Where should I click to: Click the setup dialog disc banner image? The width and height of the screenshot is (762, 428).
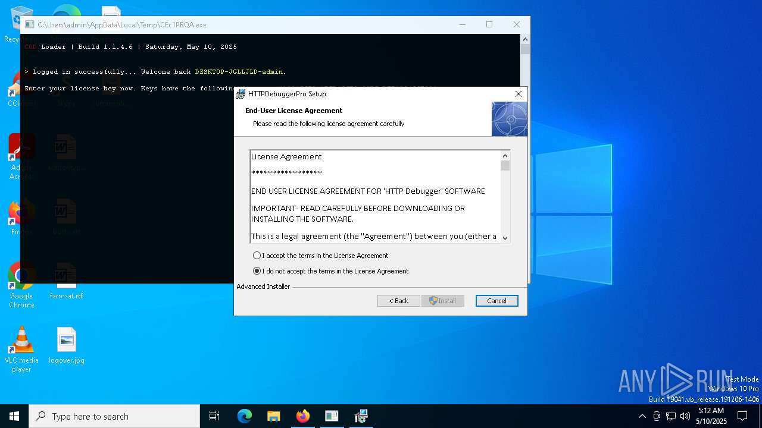(510, 119)
